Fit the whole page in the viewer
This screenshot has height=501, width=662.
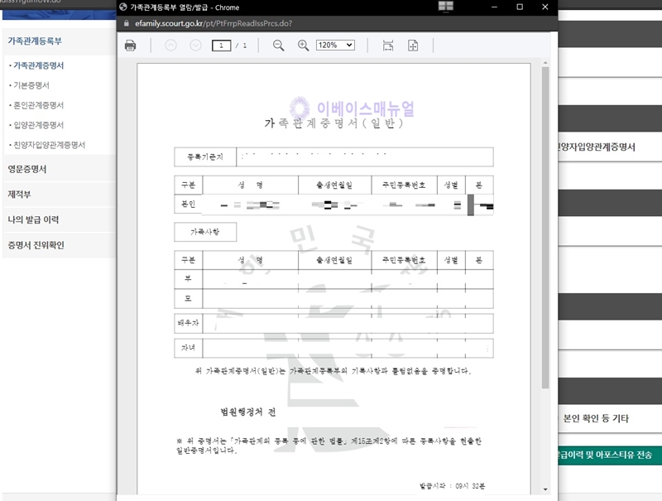(x=413, y=46)
